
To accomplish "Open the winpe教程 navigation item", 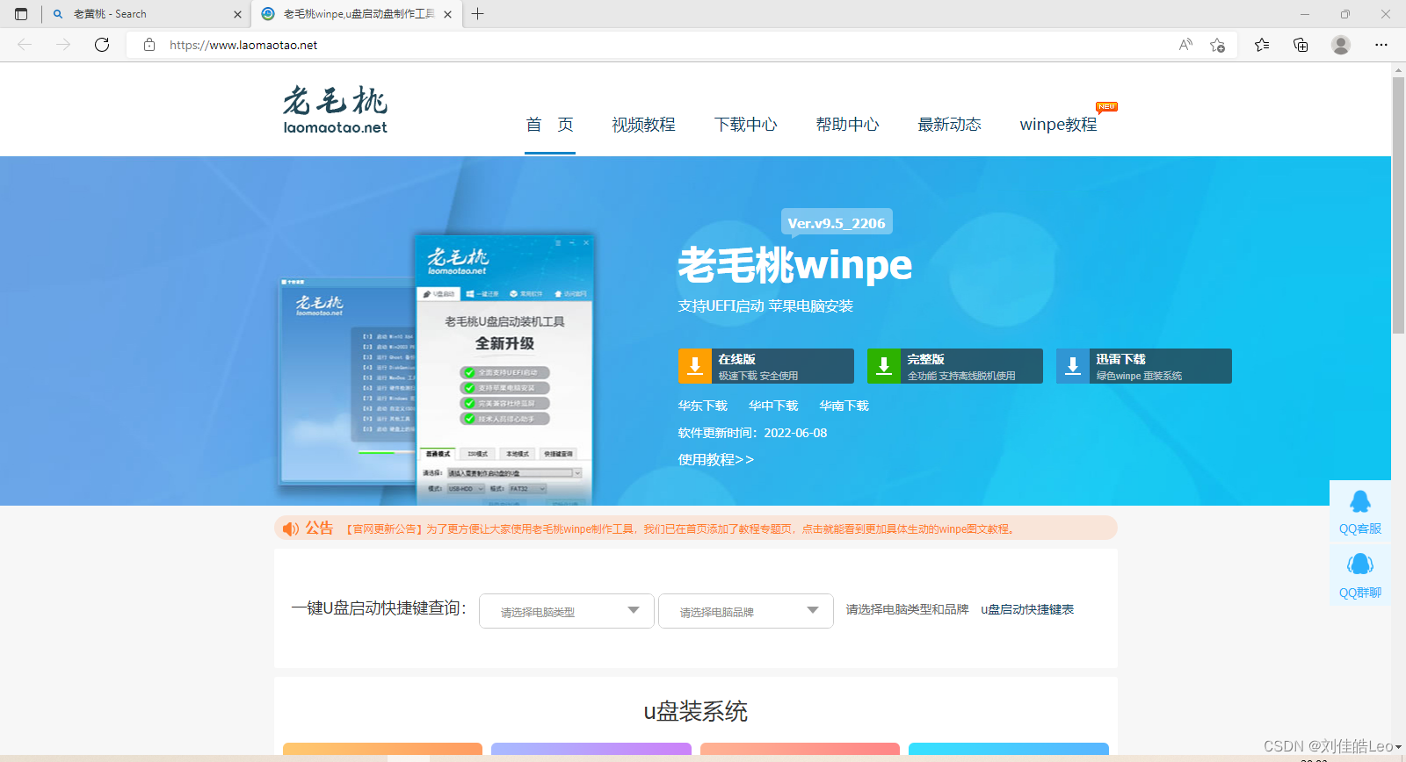I will [x=1058, y=125].
